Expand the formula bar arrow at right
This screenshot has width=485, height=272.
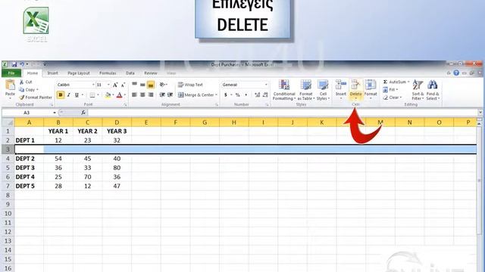480,113
